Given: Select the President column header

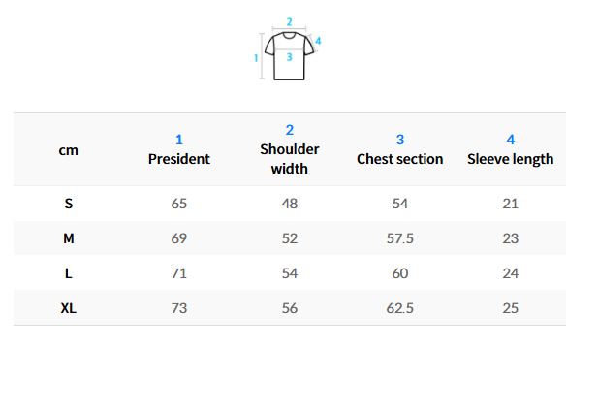Looking at the screenshot, I should (x=179, y=149).
